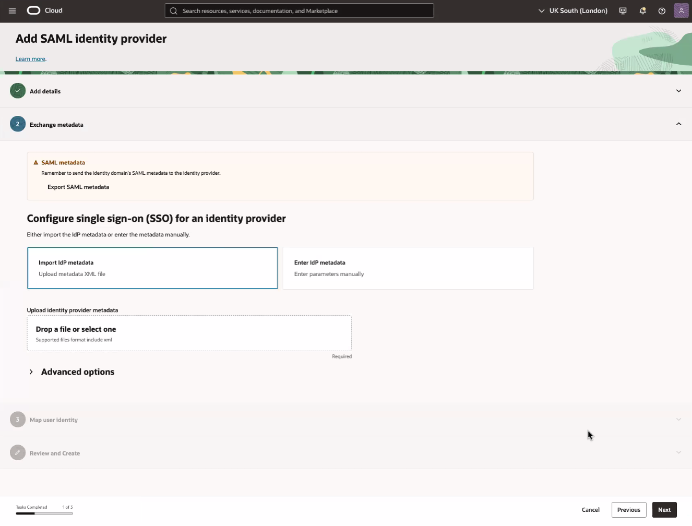Select the Import IdP metadata option

tap(152, 268)
